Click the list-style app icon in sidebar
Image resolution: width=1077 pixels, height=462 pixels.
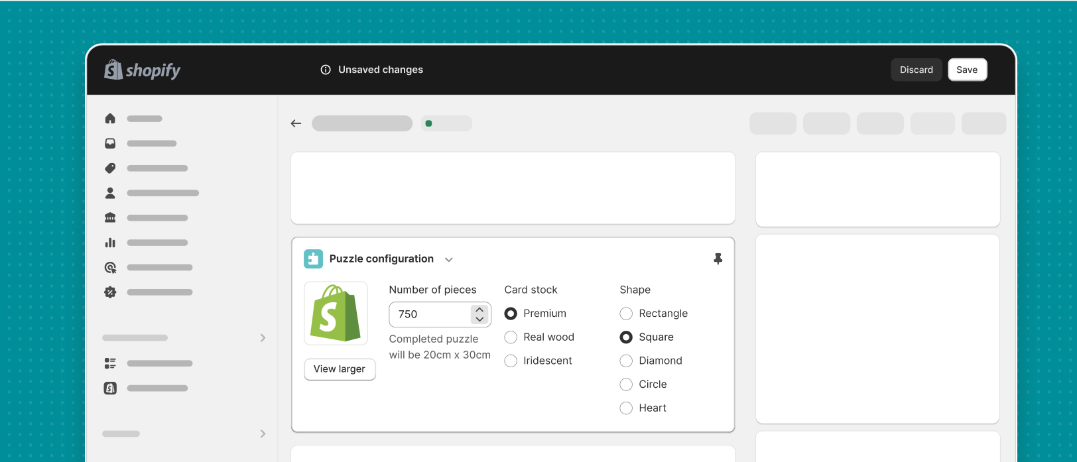click(x=110, y=363)
